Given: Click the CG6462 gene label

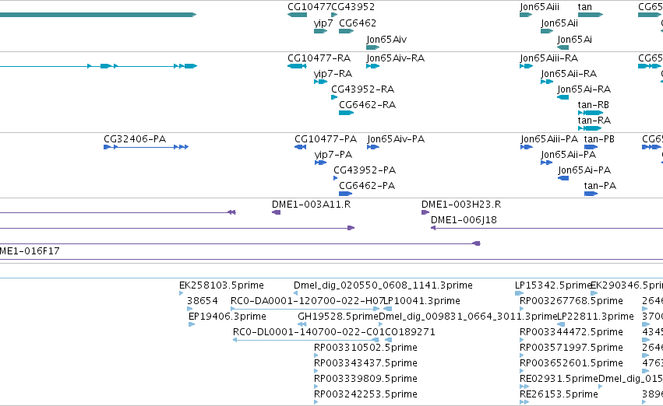Looking at the screenshot, I should tap(358, 23).
